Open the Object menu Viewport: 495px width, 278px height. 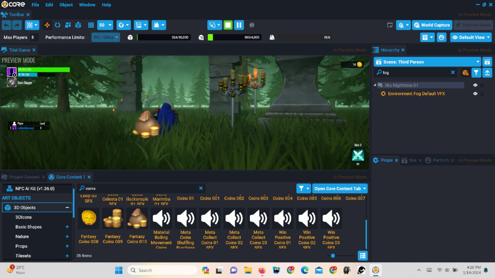(x=66, y=5)
